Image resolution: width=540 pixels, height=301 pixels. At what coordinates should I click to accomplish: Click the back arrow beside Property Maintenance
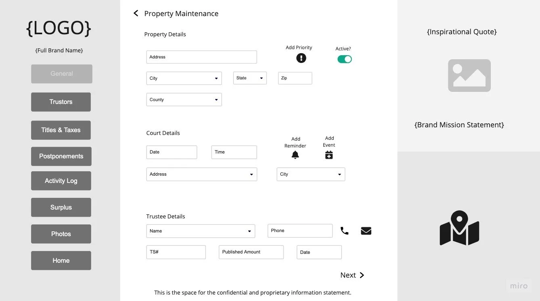pyautogui.click(x=136, y=13)
